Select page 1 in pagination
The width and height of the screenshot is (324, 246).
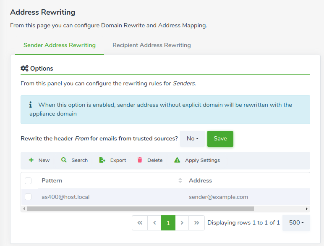(168, 222)
